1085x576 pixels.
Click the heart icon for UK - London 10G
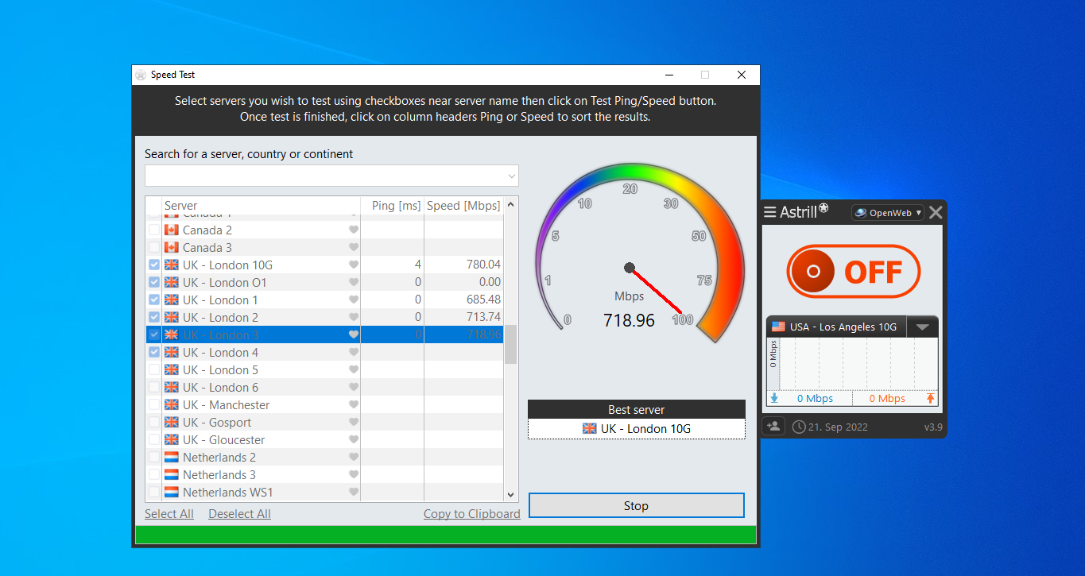tap(354, 265)
